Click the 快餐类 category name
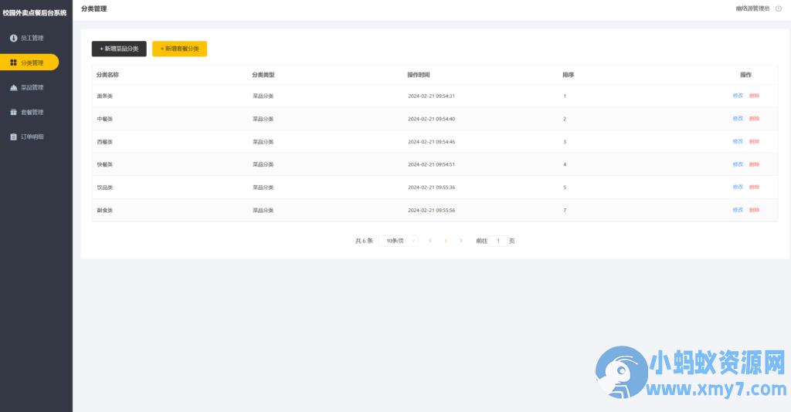 click(105, 164)
